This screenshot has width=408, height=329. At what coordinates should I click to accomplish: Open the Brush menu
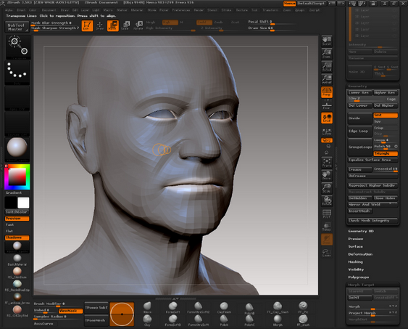(x=21, y=10)
